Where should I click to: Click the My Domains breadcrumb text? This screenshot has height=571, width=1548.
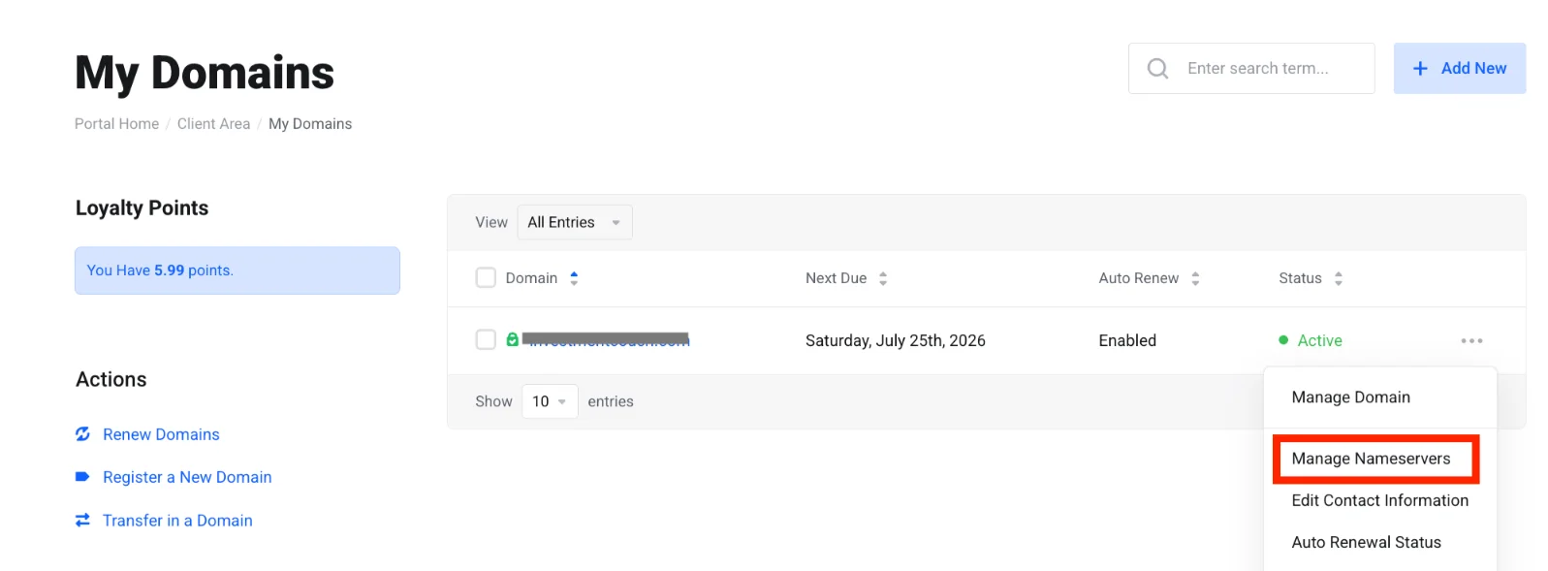[310, 124]
